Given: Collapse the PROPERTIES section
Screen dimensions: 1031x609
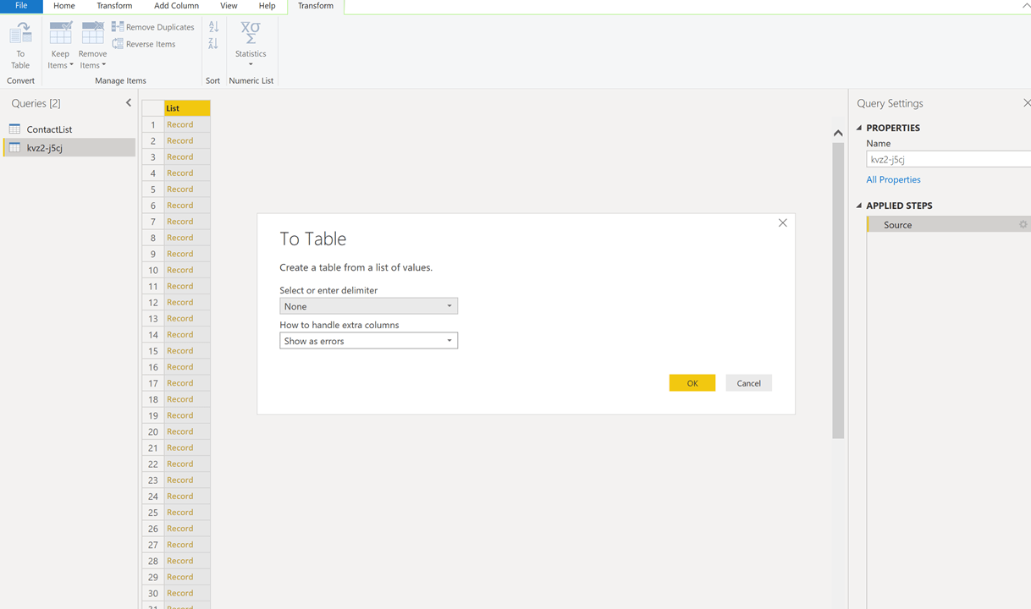Looking at the screenshot, I should (x=859, y=128).
